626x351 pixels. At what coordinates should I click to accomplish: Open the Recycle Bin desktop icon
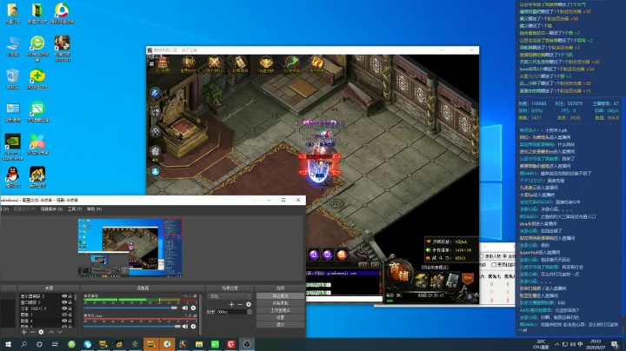point(13,78)
